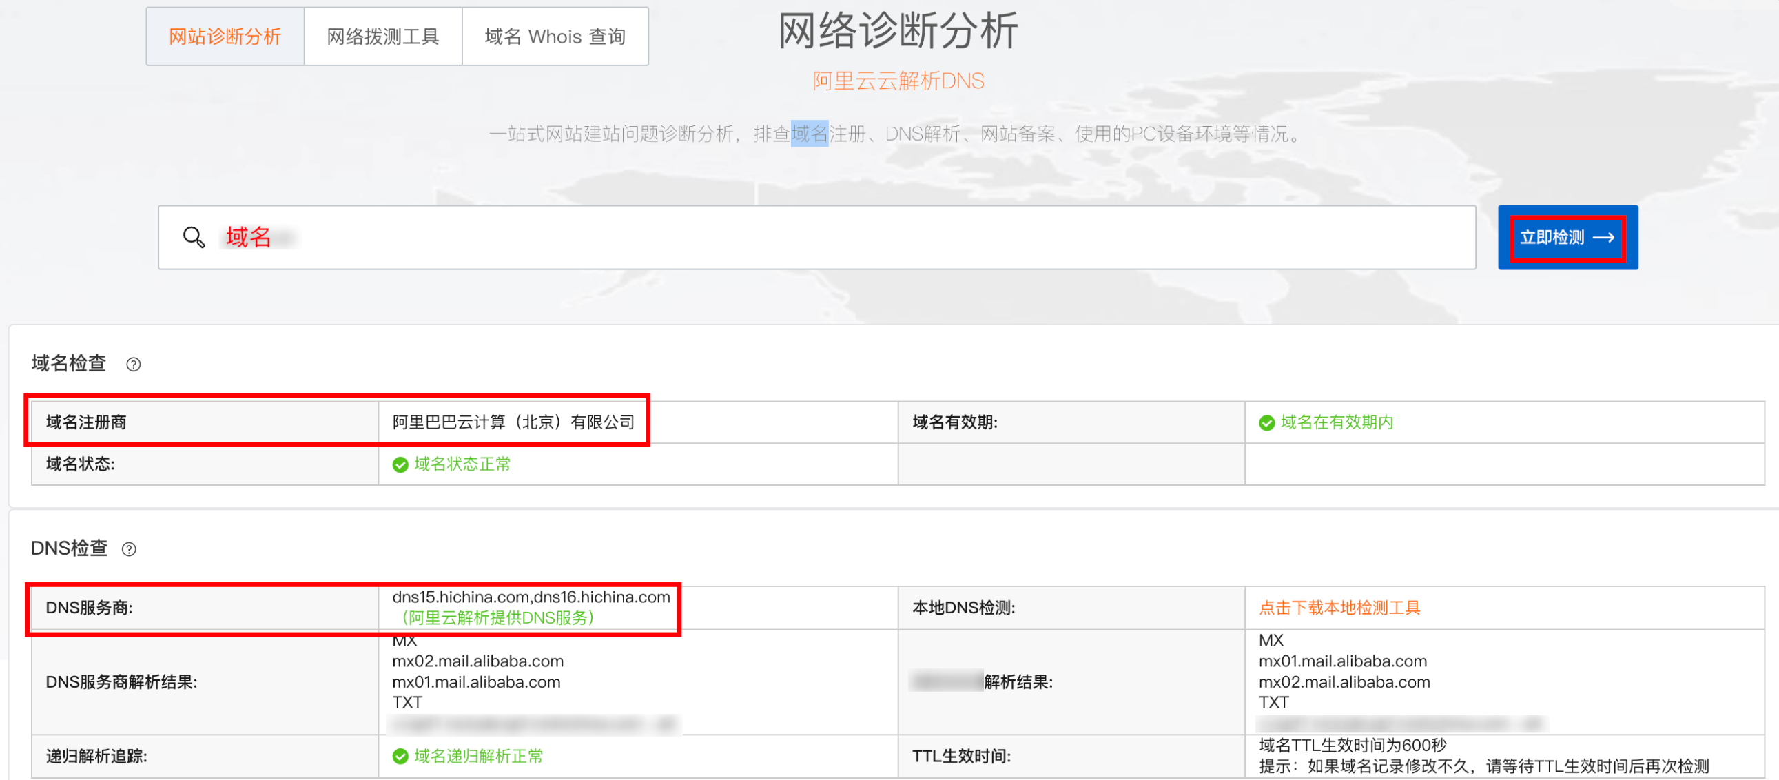Select 域名TTL生效时间为600秒 text
This screenshot has width=1779, height=780.
(x=1353, y=746)
